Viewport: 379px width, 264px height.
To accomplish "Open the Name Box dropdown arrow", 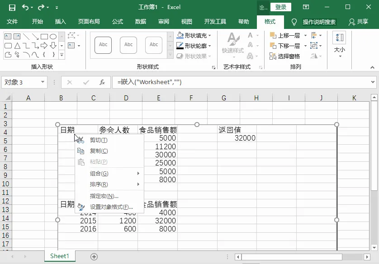I will coord(43,82).
